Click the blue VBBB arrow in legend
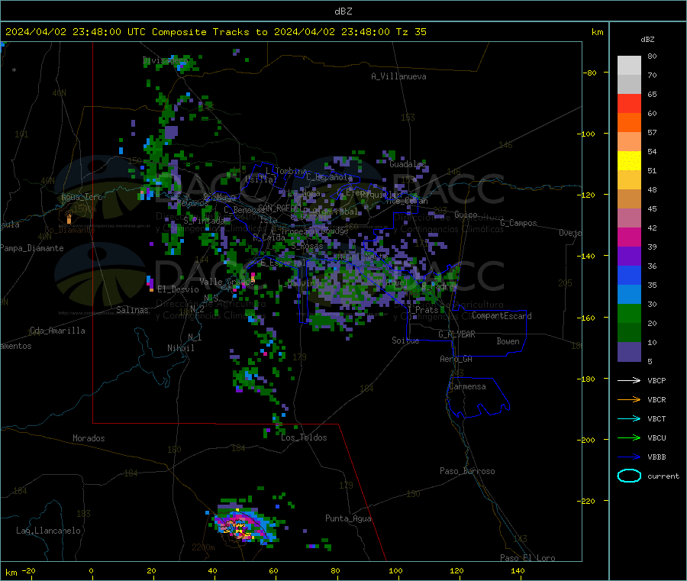The image size is (687, 581). [629, 457]
